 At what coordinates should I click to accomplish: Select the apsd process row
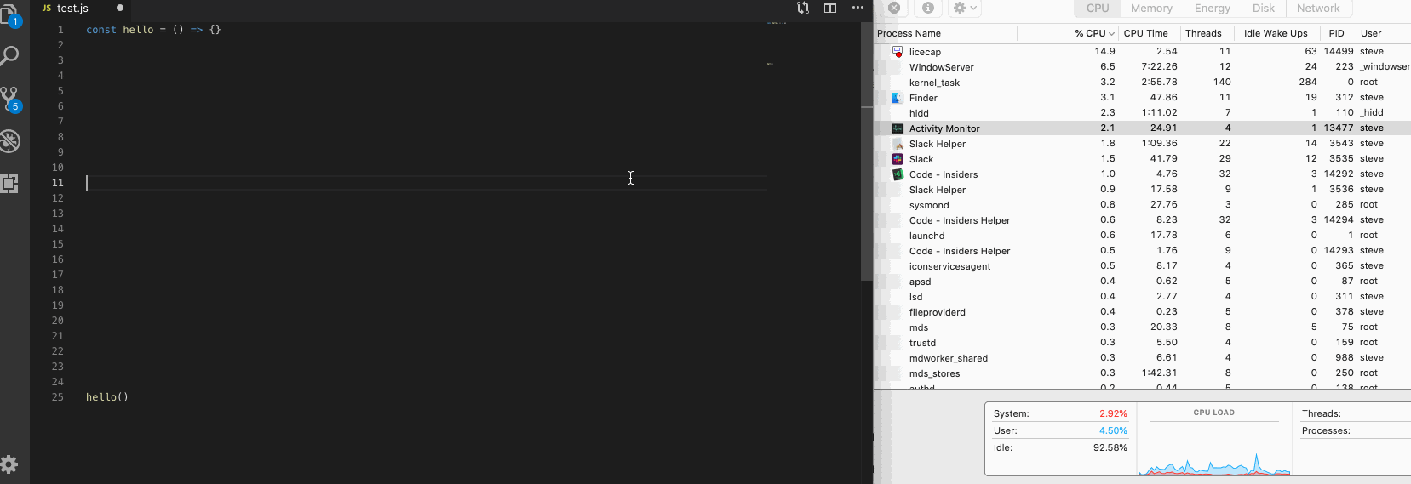1143,282
